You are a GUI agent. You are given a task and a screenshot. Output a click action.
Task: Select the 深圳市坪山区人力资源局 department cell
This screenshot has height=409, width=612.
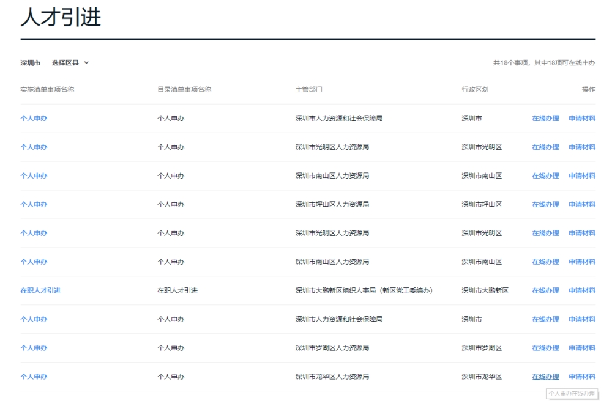point(332,204)
